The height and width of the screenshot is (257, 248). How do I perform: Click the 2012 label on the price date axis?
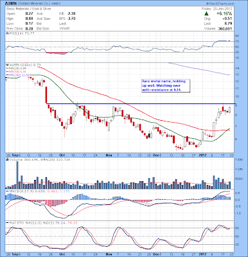pyautogui.click(x=202, y=155)
